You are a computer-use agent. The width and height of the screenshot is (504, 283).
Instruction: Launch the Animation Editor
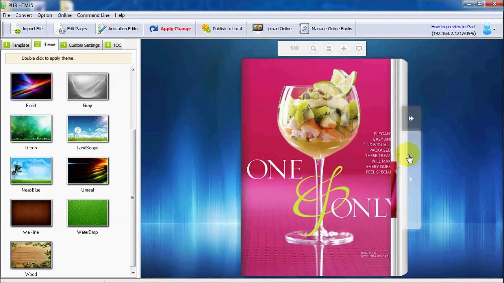[117, 29]
